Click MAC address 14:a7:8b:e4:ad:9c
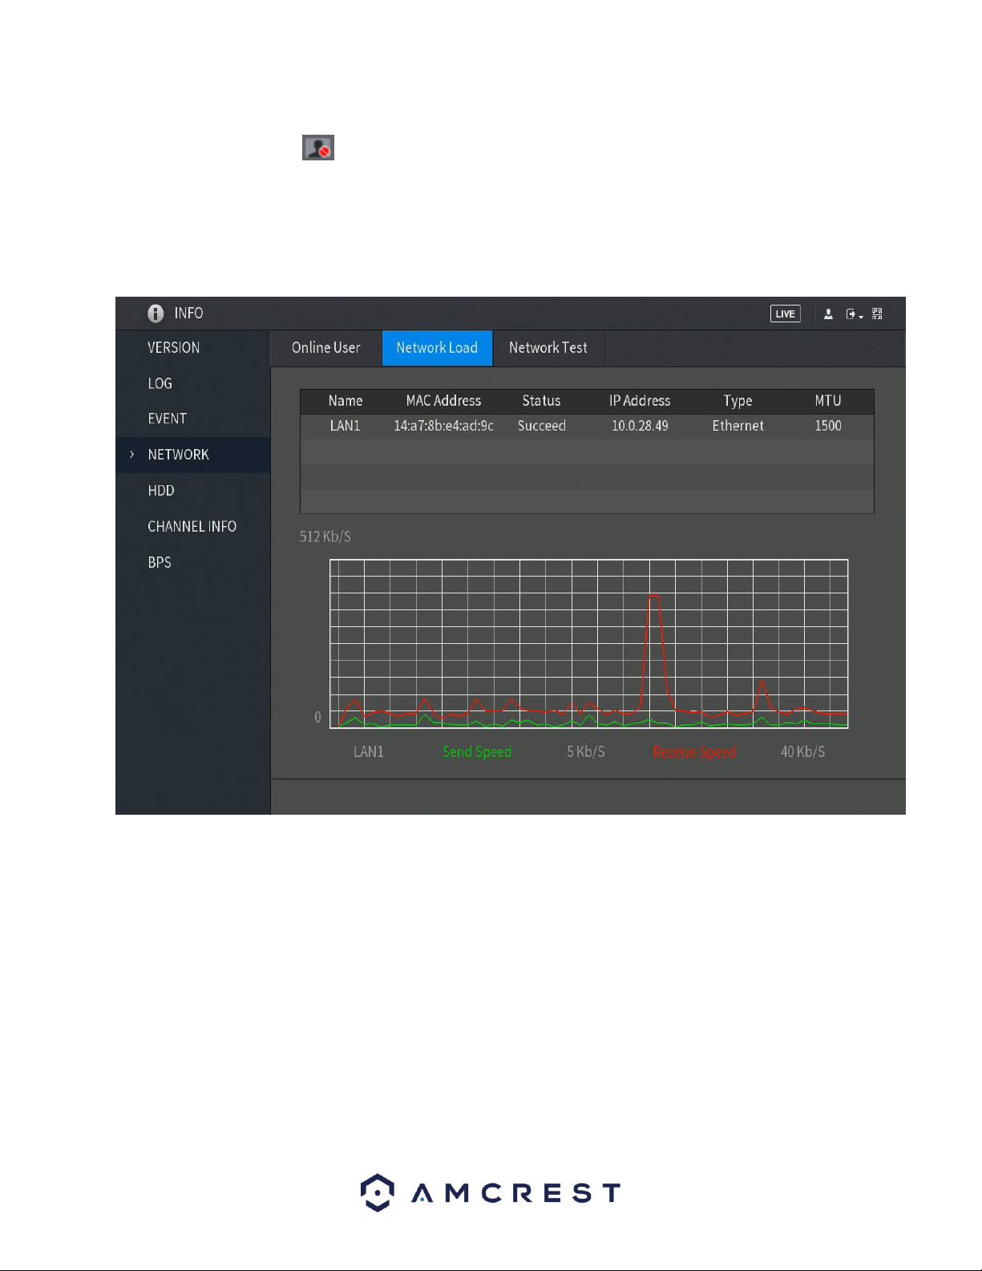 coord(443,426)
